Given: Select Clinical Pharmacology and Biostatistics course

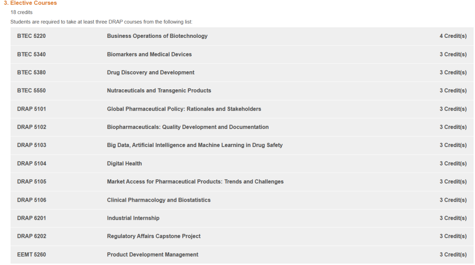Looking at the screenshot, I should click(158, 200).
